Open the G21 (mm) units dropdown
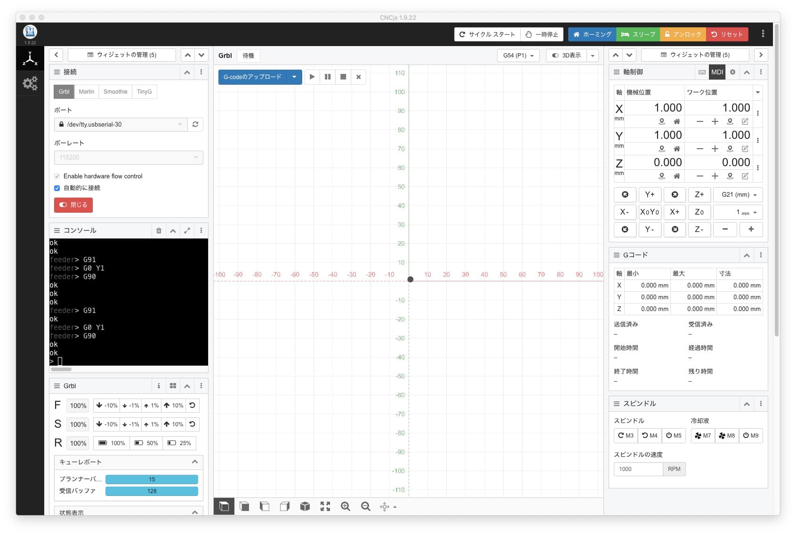This screenshot has height=535, width=796. 738,195
